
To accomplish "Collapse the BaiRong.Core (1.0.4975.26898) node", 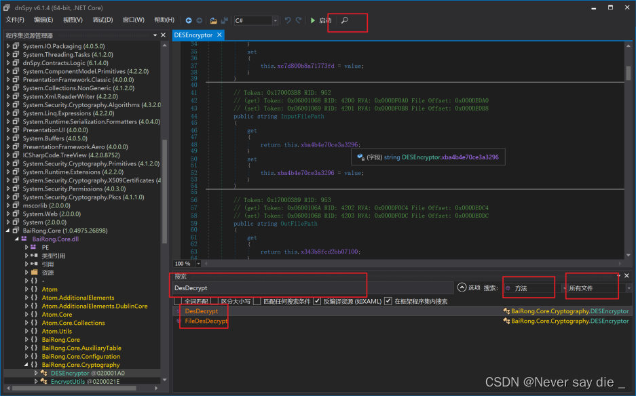I will 7,231.
